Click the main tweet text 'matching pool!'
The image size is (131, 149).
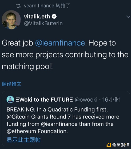point(27,67)
